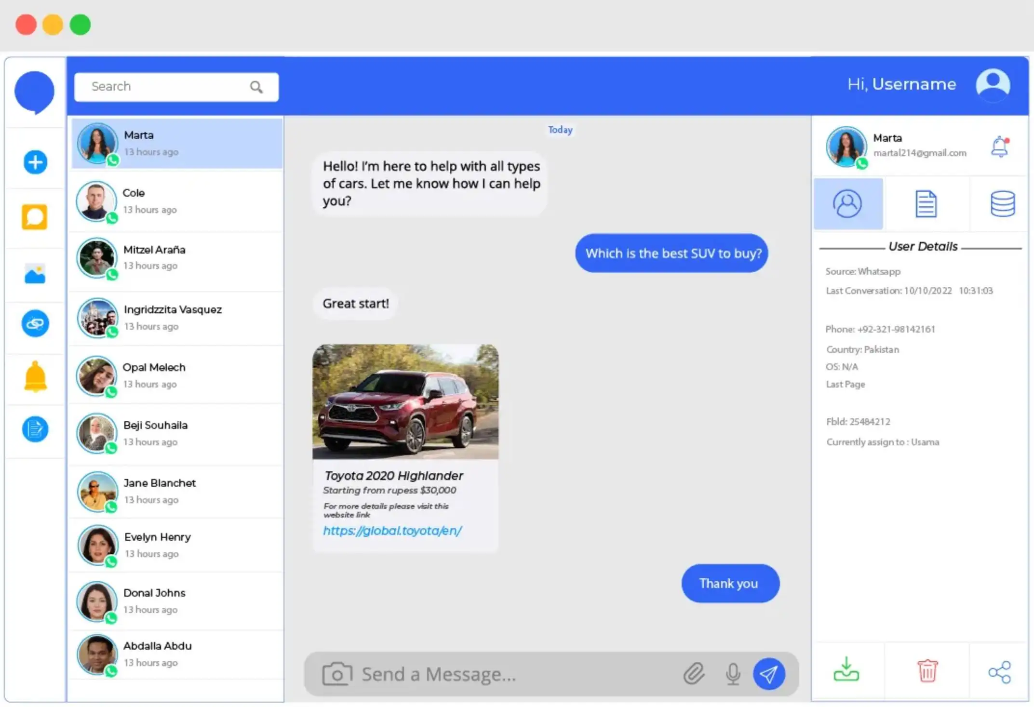Click the share icon
This screenshot has width=1034, height=707.
coord(1000,672)
